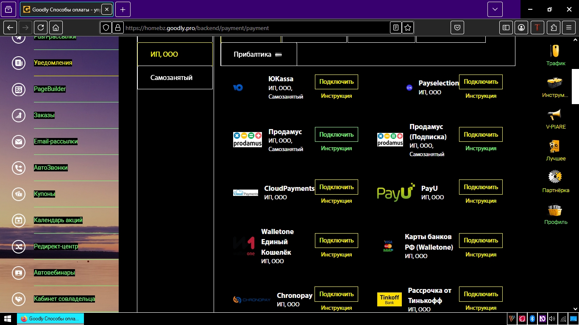Click the browser home button
Image resolution: width=579 pixels, height=325 pixels.
56,28
